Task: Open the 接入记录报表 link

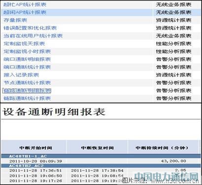Action: [21, 75]
